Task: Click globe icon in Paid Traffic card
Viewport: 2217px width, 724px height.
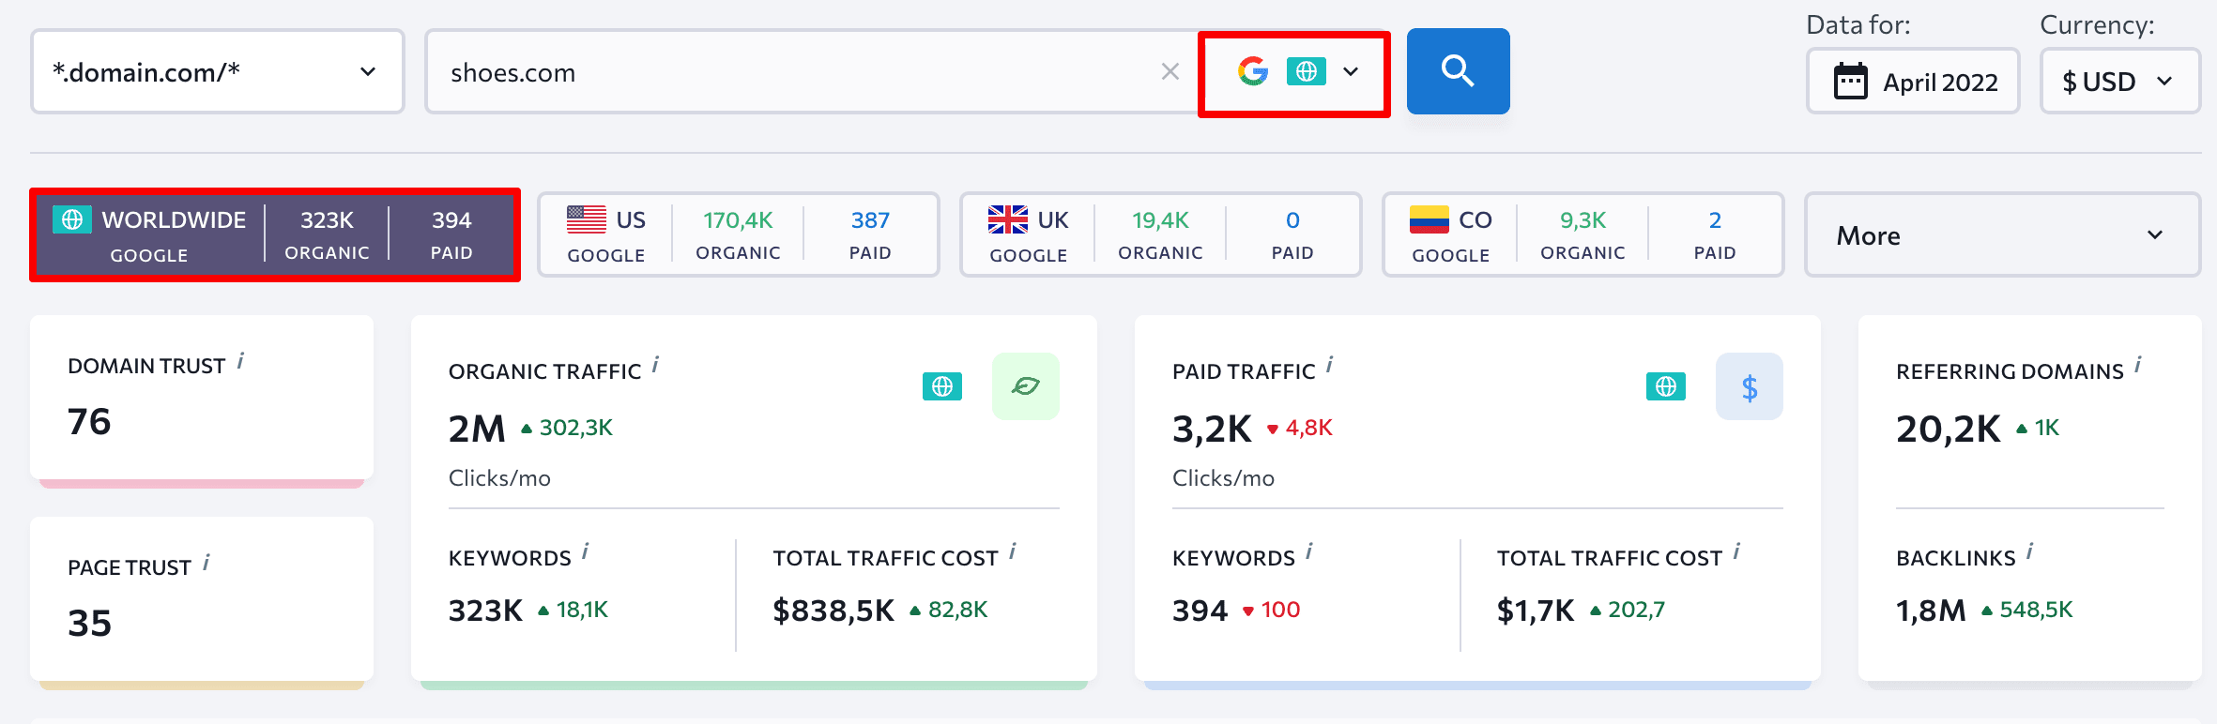Action: pos(1666,386)
